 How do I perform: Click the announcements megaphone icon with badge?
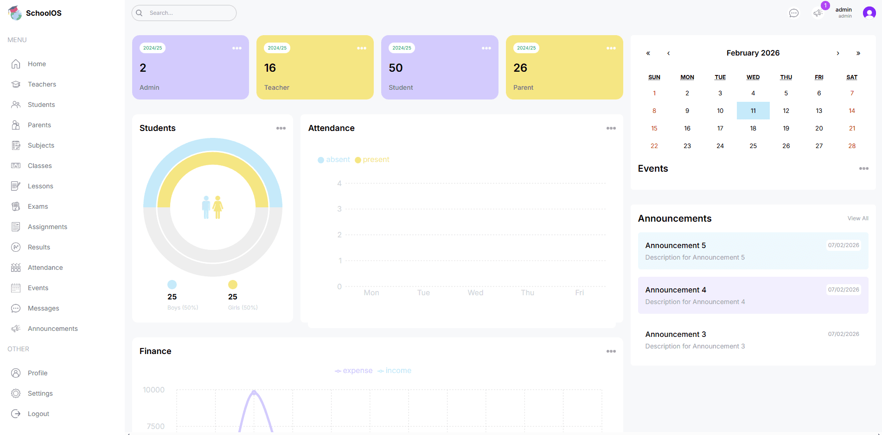(818, 13)
